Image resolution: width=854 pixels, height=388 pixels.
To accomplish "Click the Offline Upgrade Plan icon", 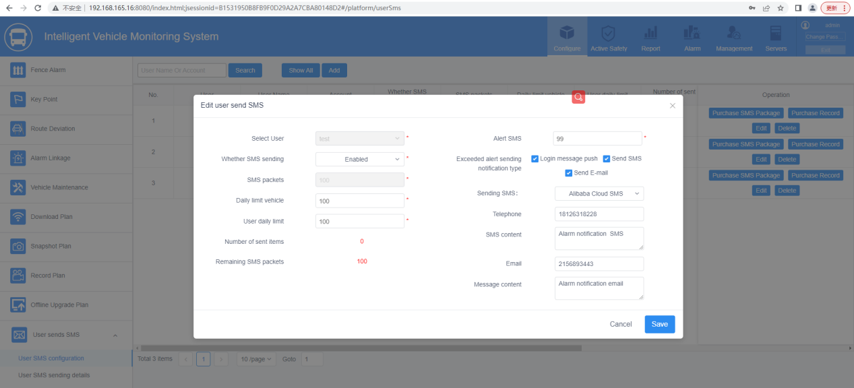I will [18, 305].
